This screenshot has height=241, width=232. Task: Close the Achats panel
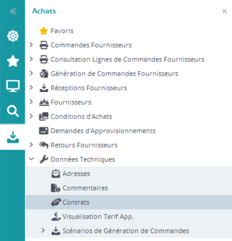point(224,11)
